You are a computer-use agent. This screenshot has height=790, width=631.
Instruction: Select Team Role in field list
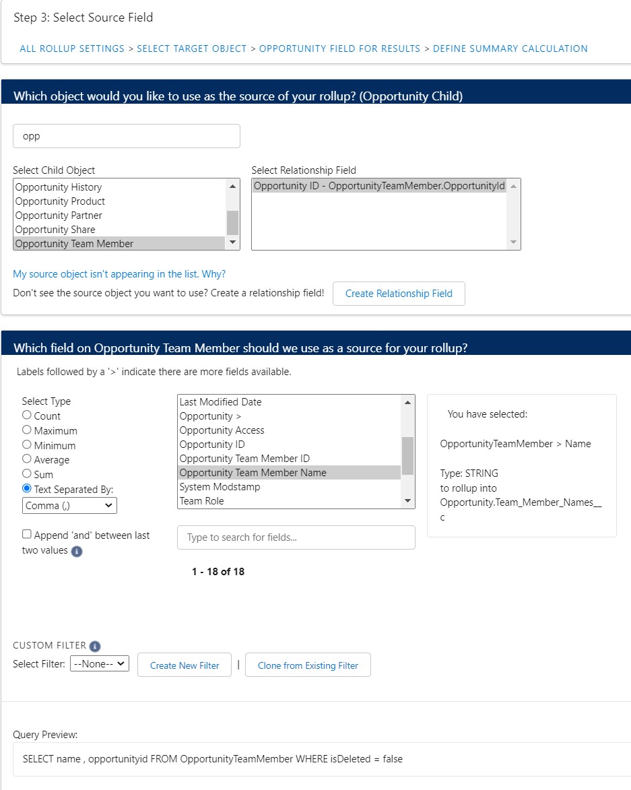click(202, 501)
